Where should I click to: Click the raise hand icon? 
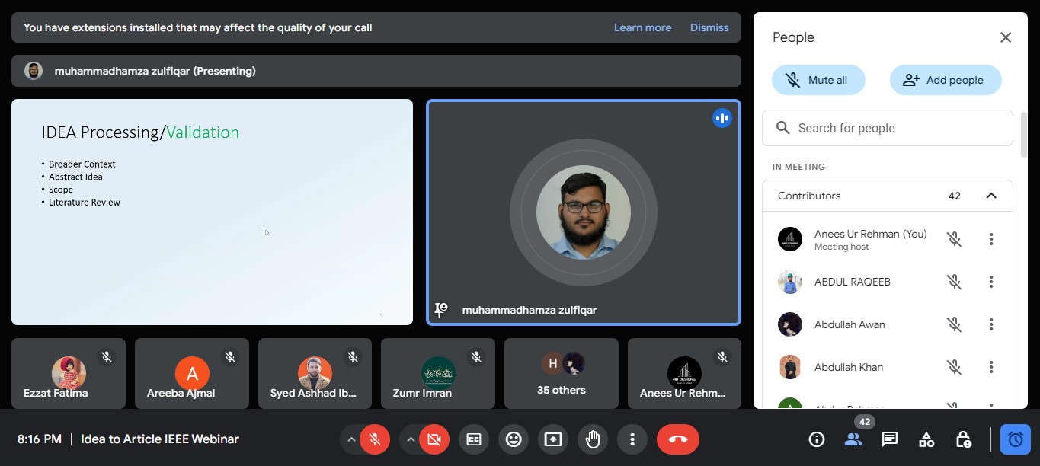click(x=592, y=439)
